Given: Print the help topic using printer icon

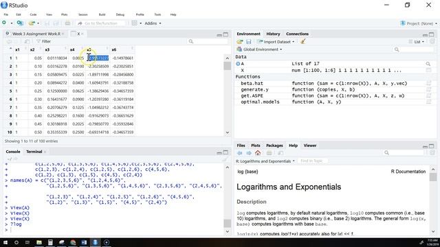Looking at the screenshot, I should tap(269, 153).
